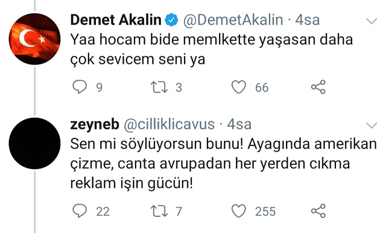This screenshot has width=386, height=233.
Task: Open Demet Akalin's Turkish flag avatar
Action: click(35, 39)
